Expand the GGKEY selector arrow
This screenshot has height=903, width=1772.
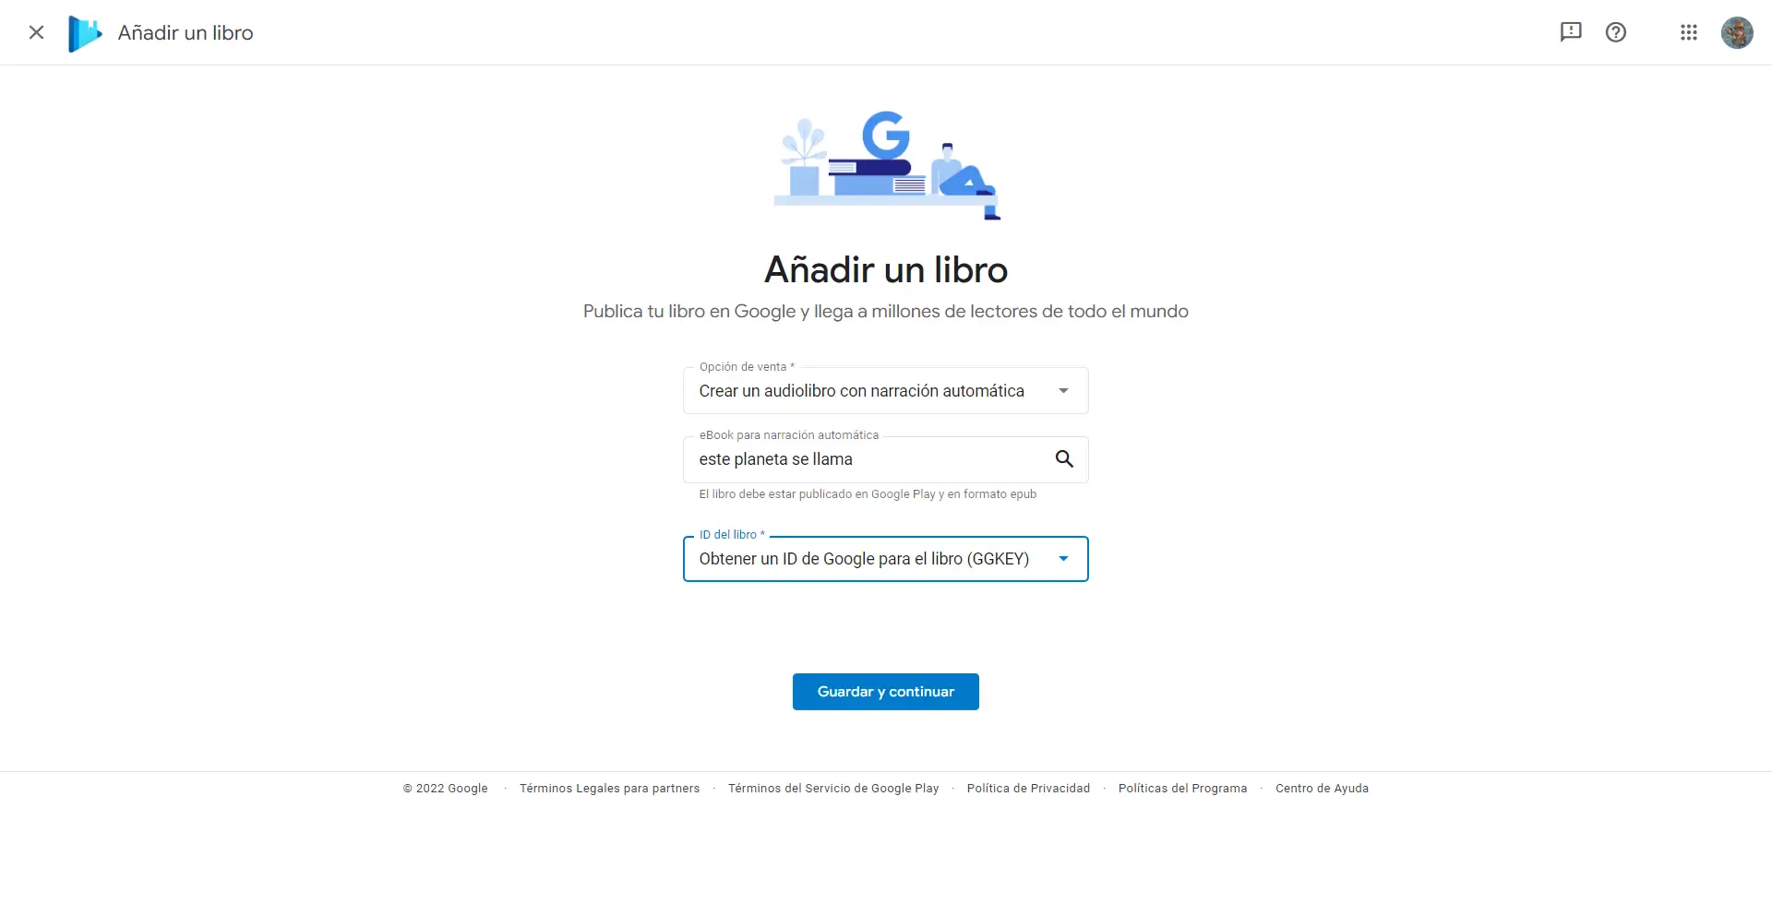(x=1063, y=559)
